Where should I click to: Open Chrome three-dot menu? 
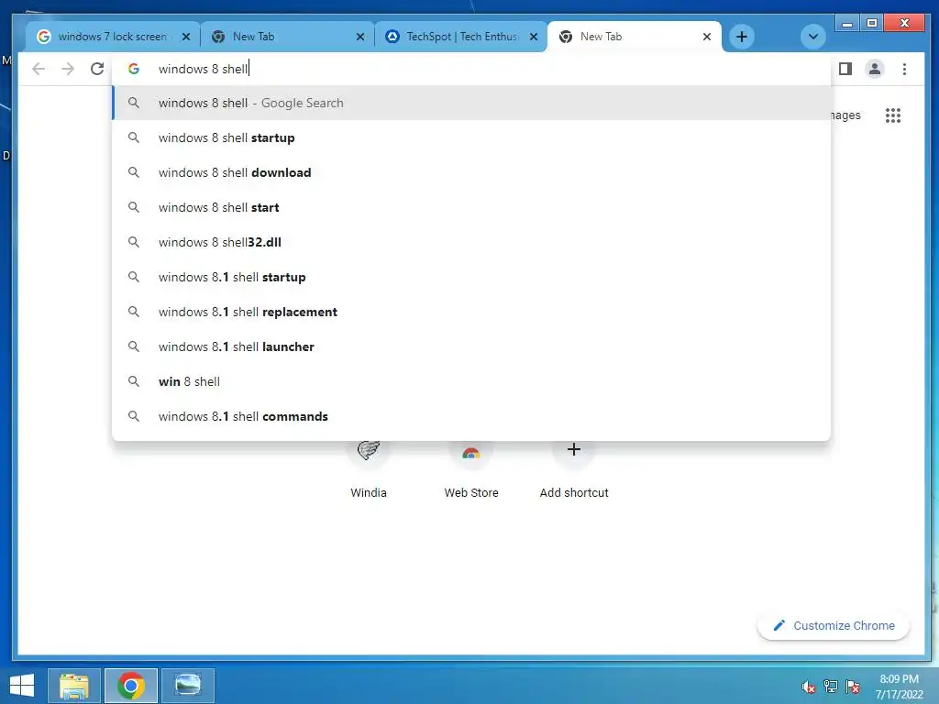[904, 69]
